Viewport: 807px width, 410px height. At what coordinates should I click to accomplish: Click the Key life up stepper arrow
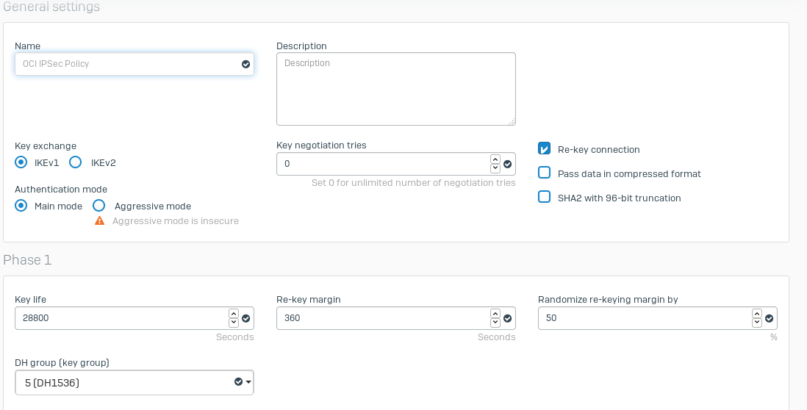(x=234, y=314)
